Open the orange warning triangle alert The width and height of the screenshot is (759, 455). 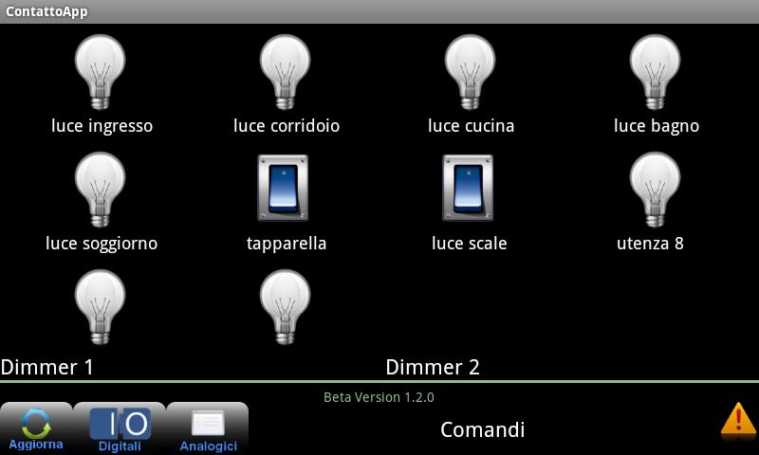coord(738,421)
